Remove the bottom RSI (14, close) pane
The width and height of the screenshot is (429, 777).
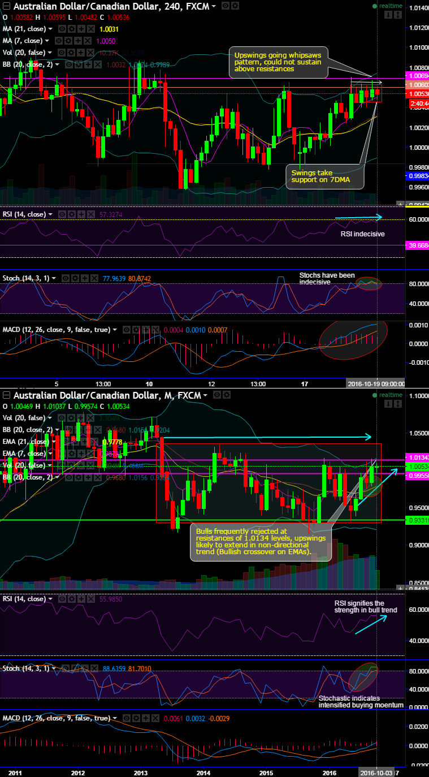pyautogui.click(x=90, y=599)
